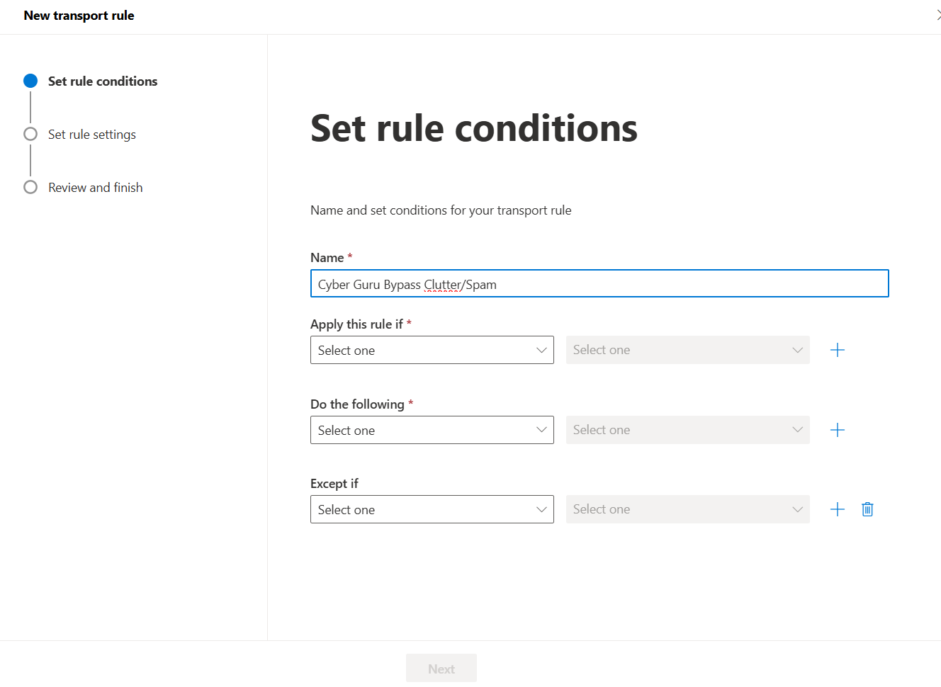Open disabled second 'Except if' dropdown
This screenshot has height=687, width=941.
tap(687, 509)
